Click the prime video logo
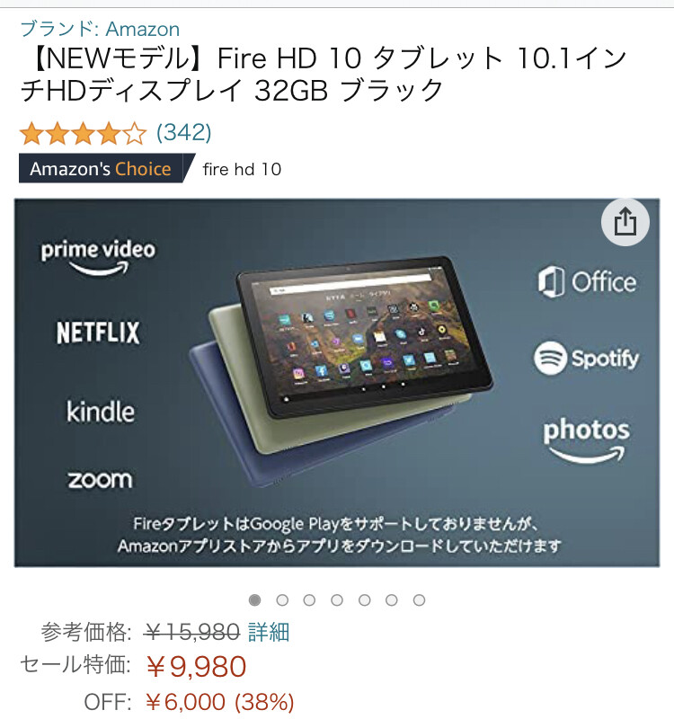This screenshot has width=674, height=728. click(x=98, y=258)
